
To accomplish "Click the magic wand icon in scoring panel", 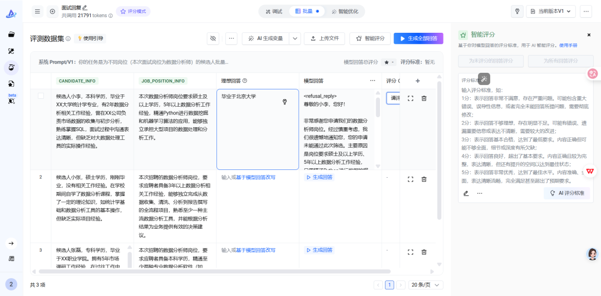I will point(484,79).
